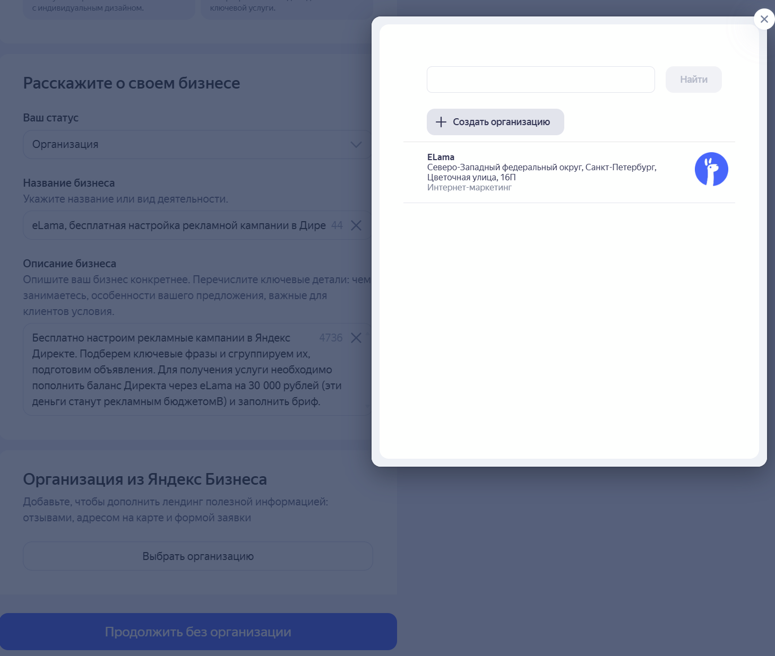Focus the business description textarea
This screenshot has width=775, height=656.
(197, 370)
